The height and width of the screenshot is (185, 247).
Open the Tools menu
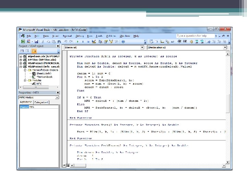tap(99, 36)
